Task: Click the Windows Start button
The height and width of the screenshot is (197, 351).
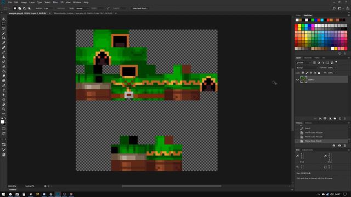Action: (x=3, y=194)
